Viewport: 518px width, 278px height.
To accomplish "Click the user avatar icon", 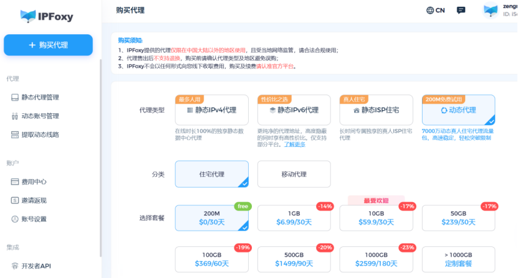I will pyautogui.click(x=492, y=10).
